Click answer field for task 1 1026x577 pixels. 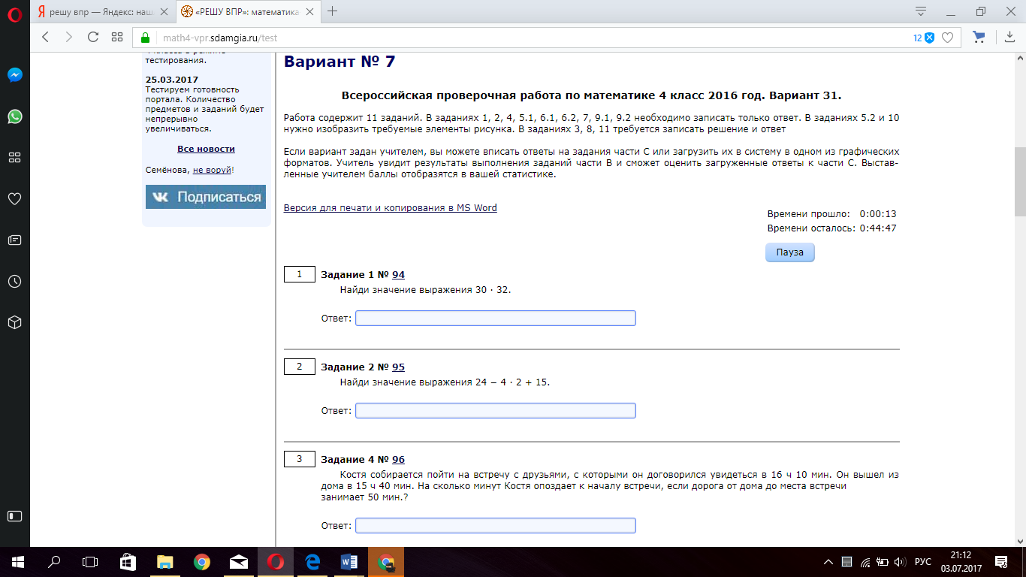(x=496, y=319)
